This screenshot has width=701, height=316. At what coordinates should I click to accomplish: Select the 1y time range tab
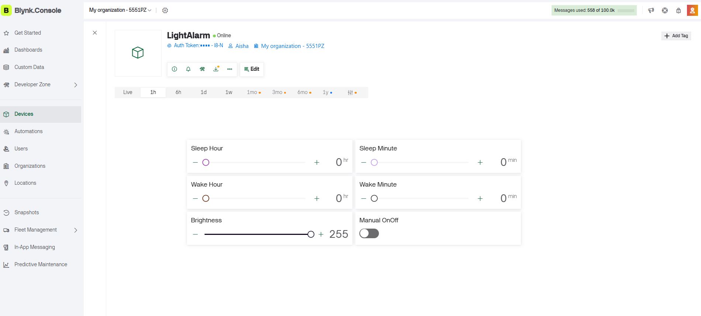(x=327, y=92)
